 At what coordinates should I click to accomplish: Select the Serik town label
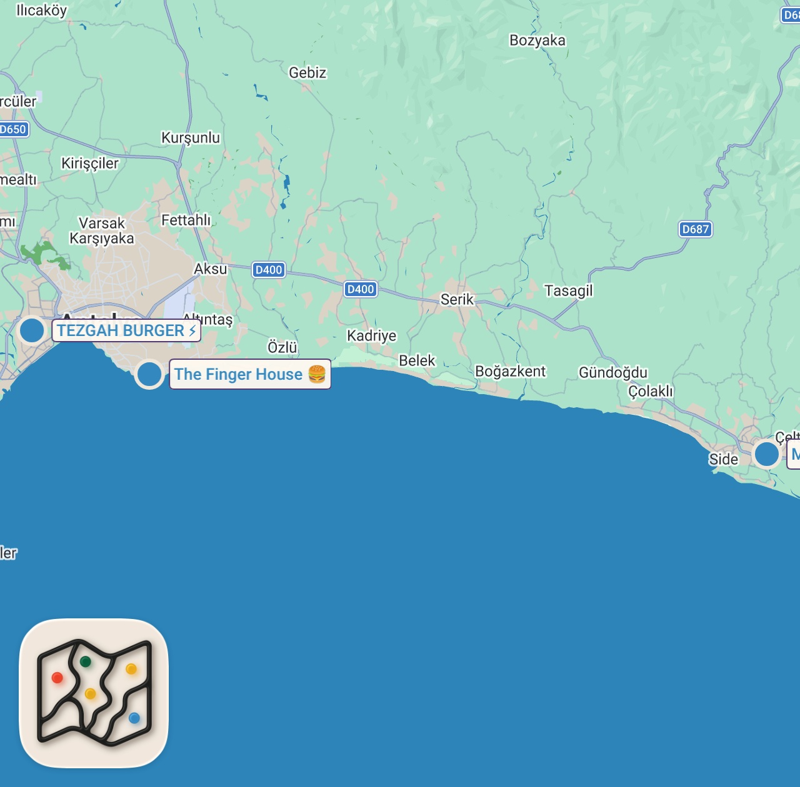pos(457,300)
